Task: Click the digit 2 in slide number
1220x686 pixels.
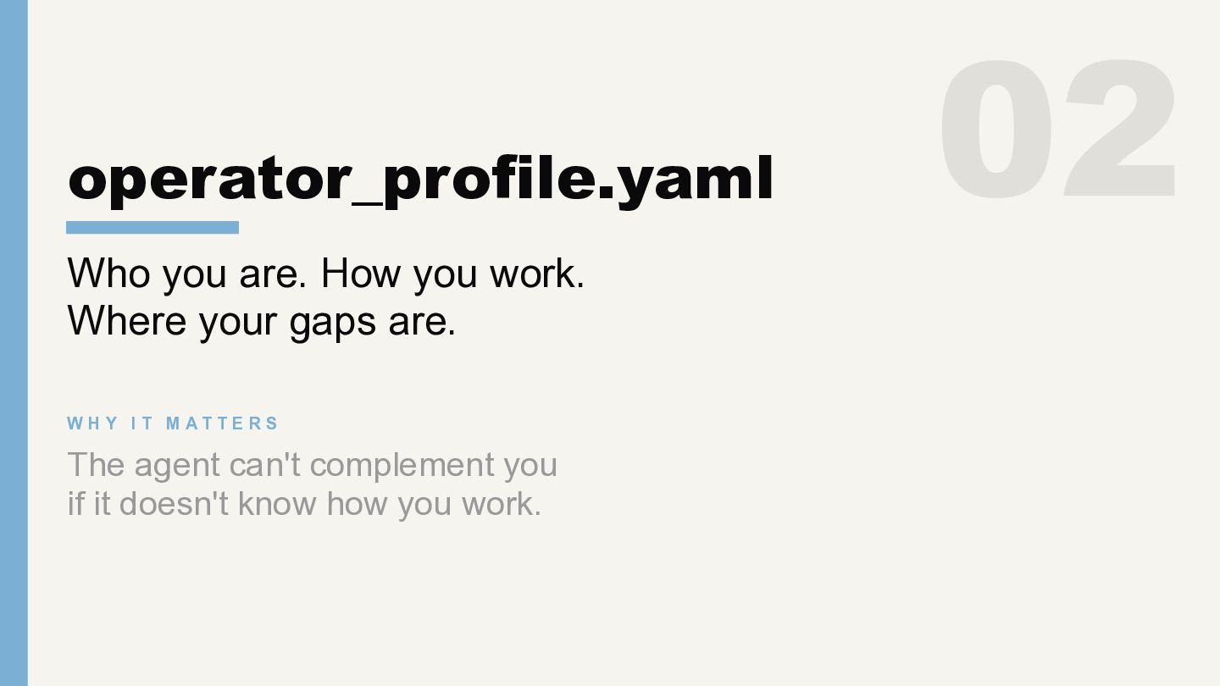Action: [1120, 130]
